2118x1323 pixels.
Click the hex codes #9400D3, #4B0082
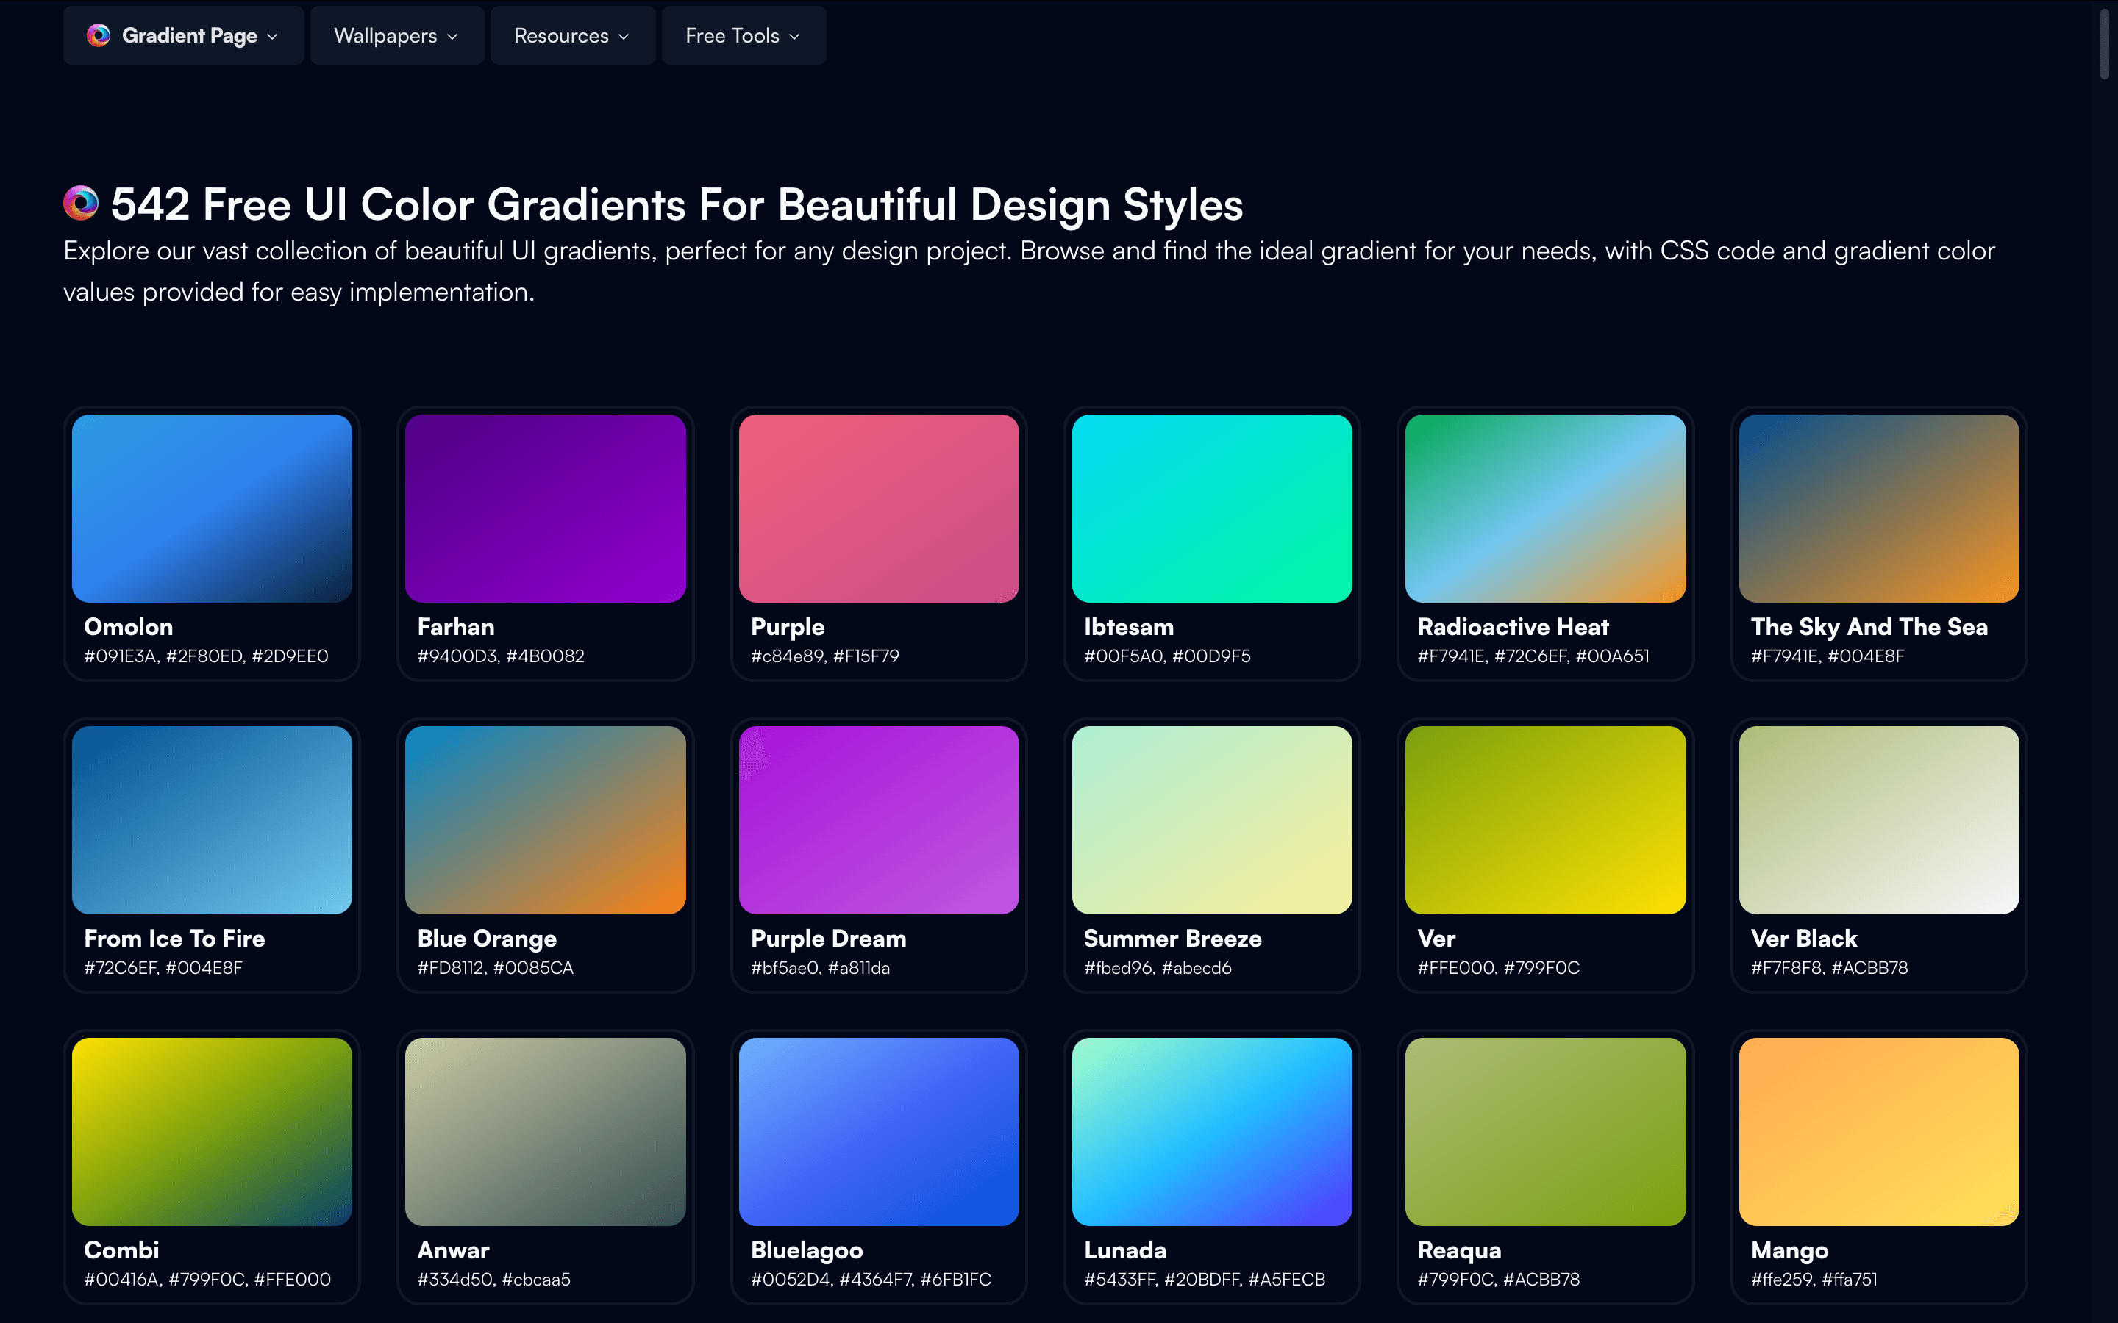[x=501, y=656]
